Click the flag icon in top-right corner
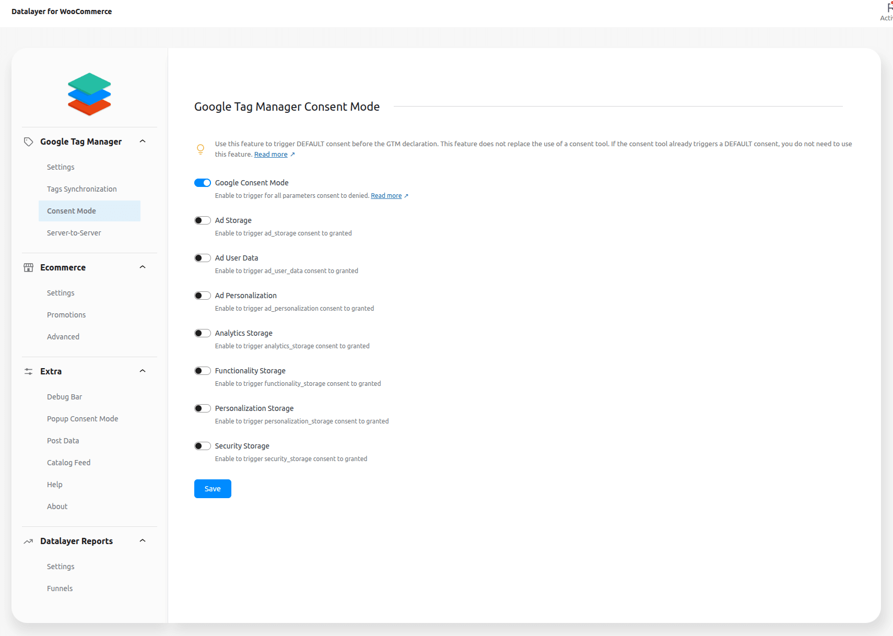This screenshot has height=636, width=893. click(x=889, y=8)
